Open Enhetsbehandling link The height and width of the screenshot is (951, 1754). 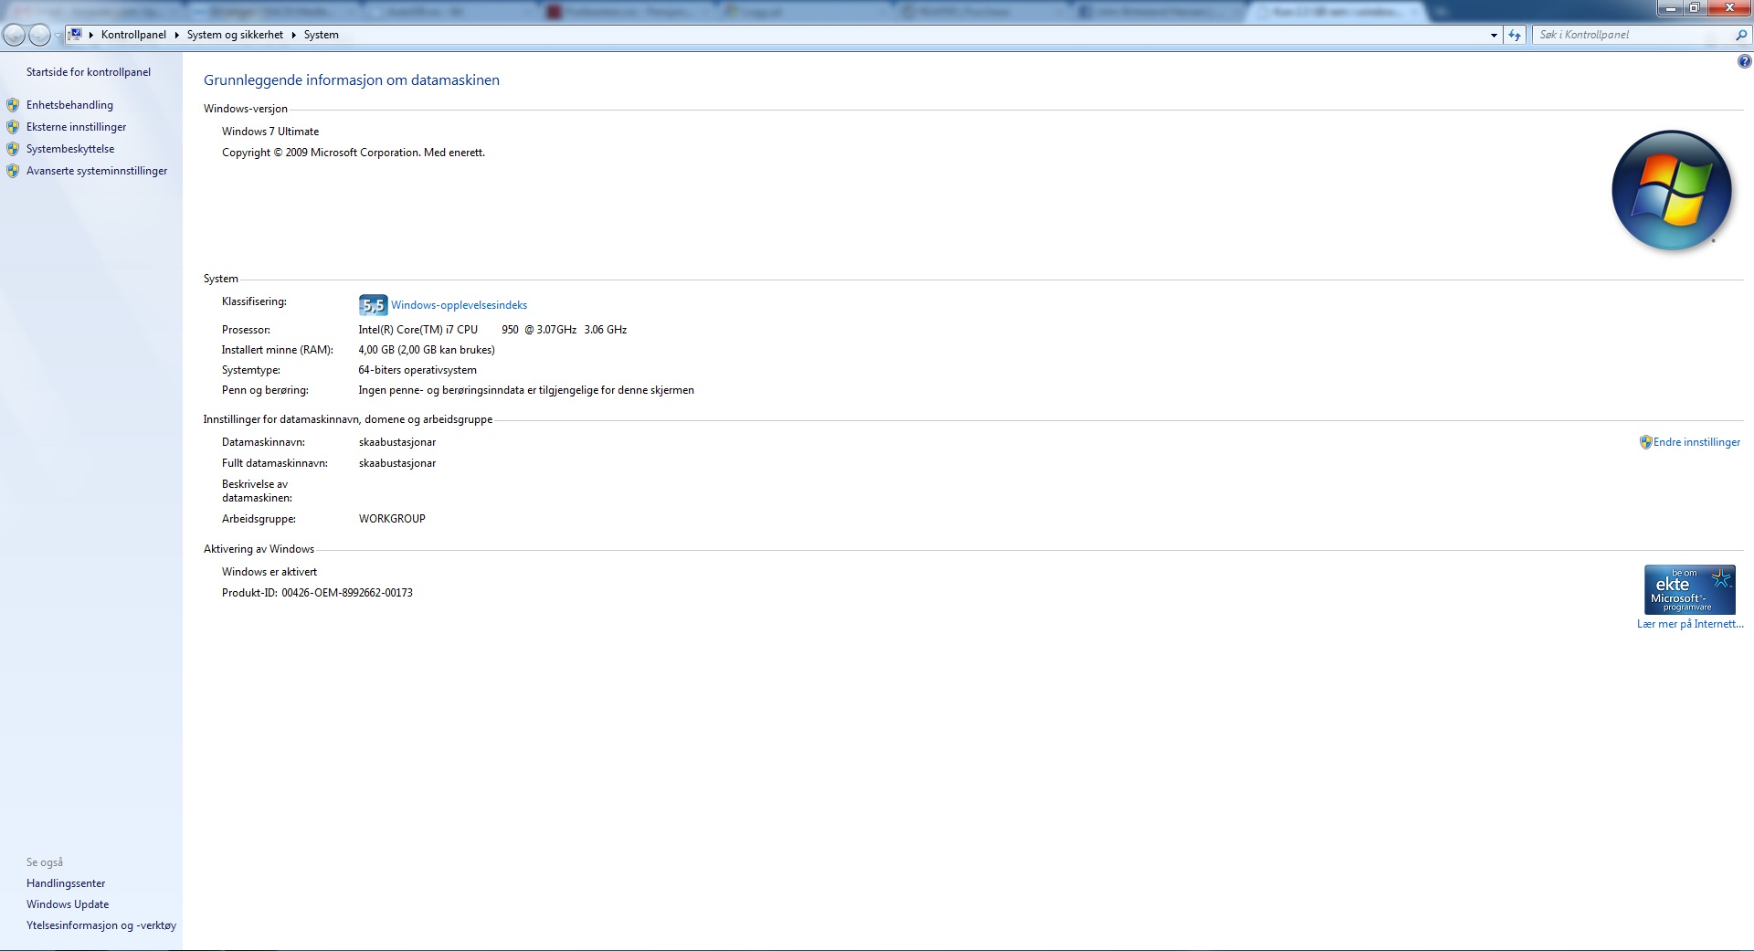(69, 105)
